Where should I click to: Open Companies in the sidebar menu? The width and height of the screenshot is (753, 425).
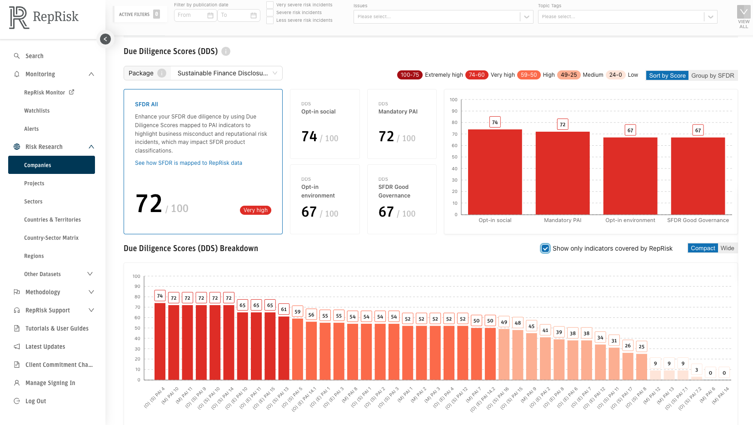point(51,165)
